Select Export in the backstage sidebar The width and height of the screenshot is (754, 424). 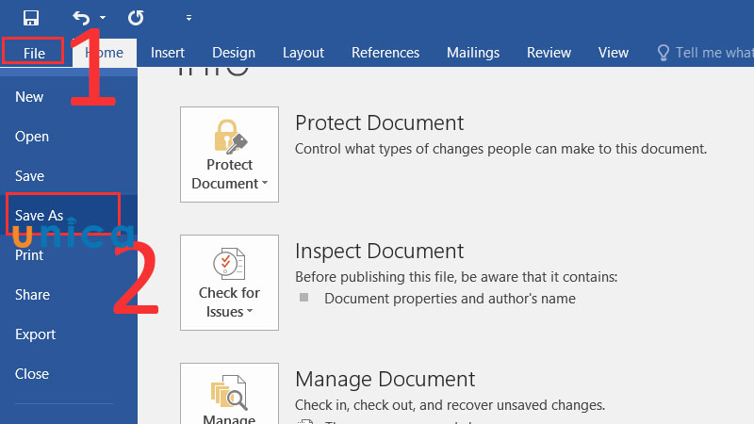coord(35,334)
